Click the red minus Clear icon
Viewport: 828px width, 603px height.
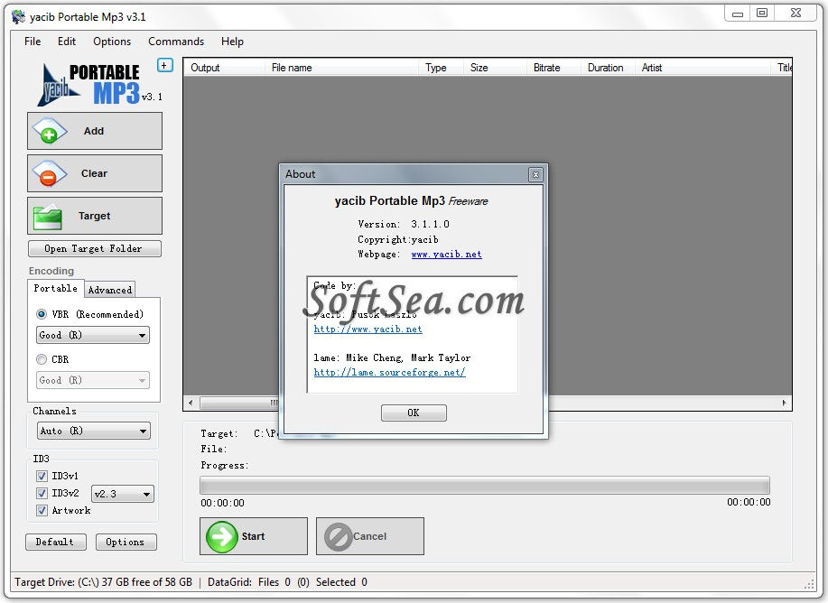49,173
